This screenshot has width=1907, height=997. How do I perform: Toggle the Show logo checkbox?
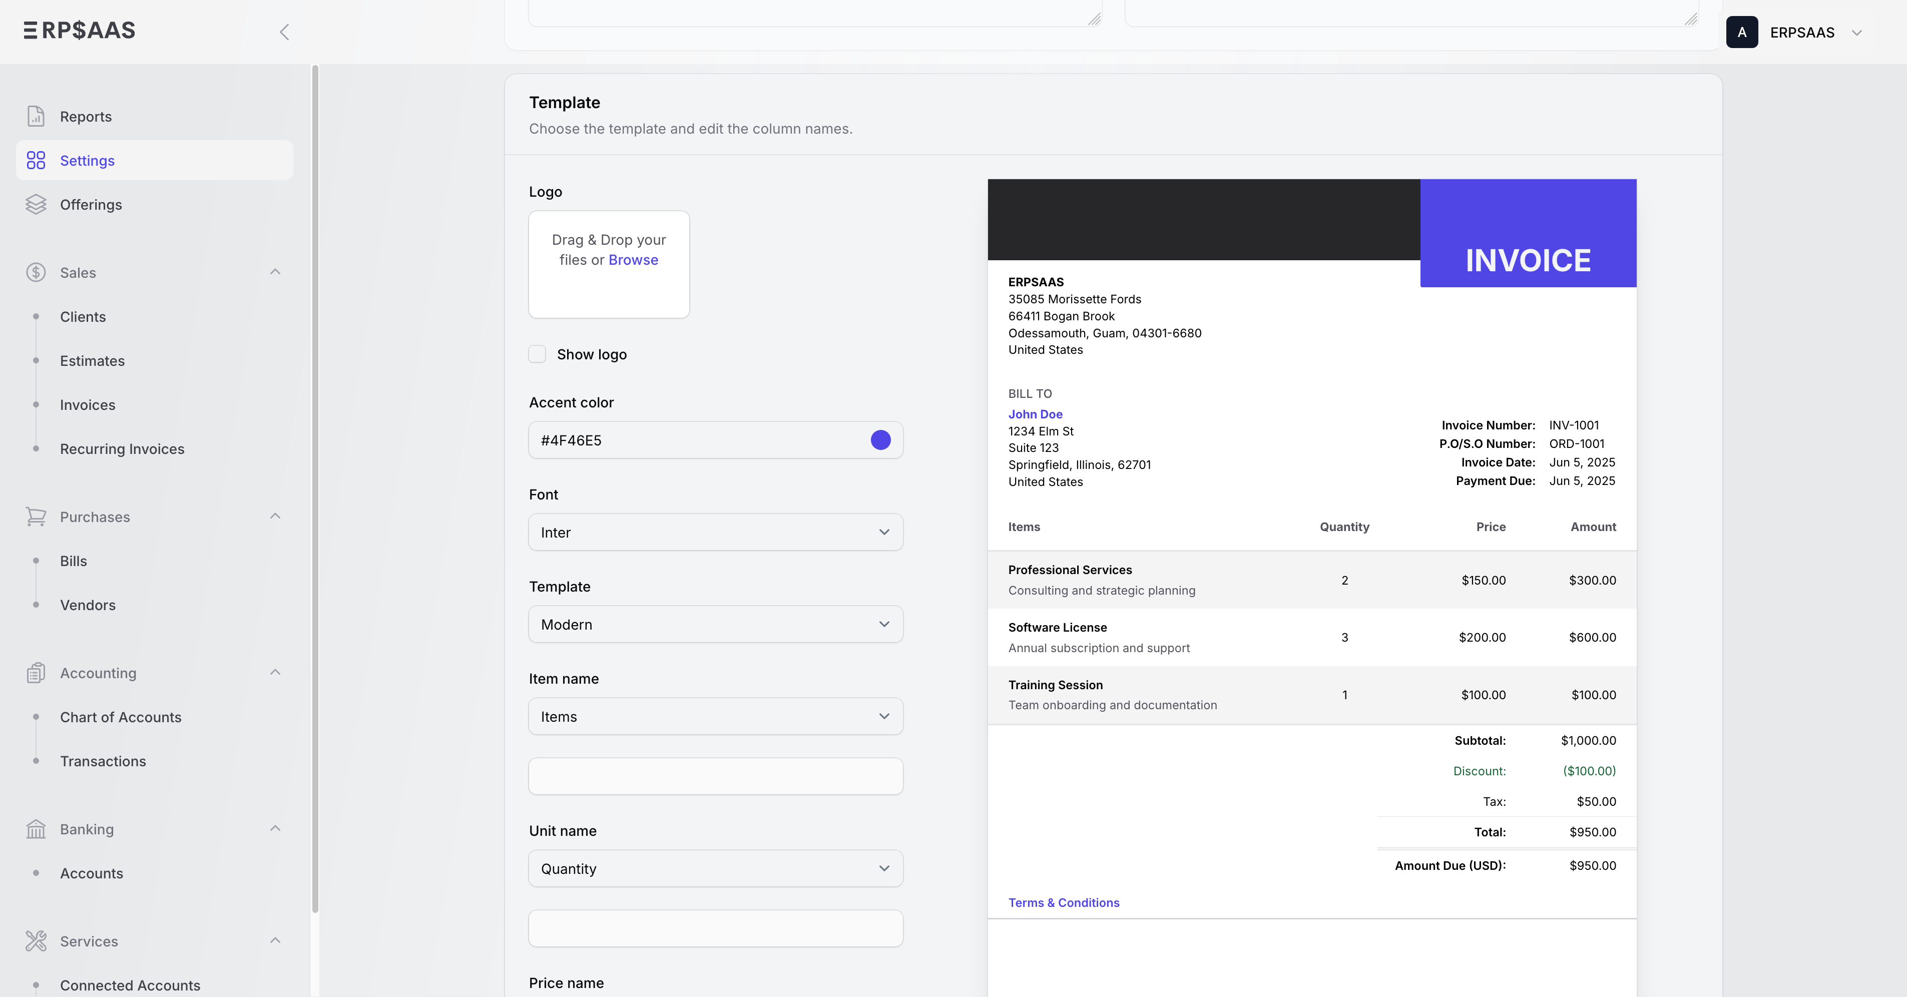coord(537,354)
